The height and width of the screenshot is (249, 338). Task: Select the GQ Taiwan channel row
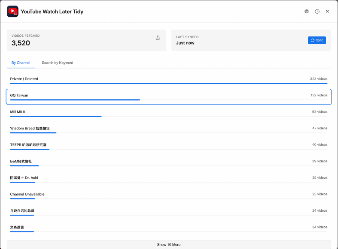pos(169,97)
